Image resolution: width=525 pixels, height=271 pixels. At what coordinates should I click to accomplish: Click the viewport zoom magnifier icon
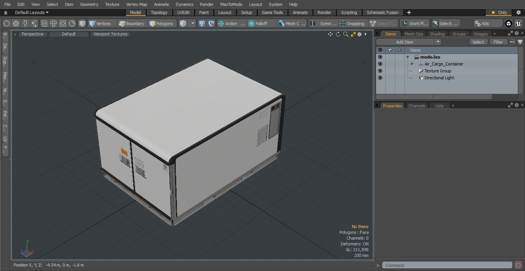(x=346, y=34)
